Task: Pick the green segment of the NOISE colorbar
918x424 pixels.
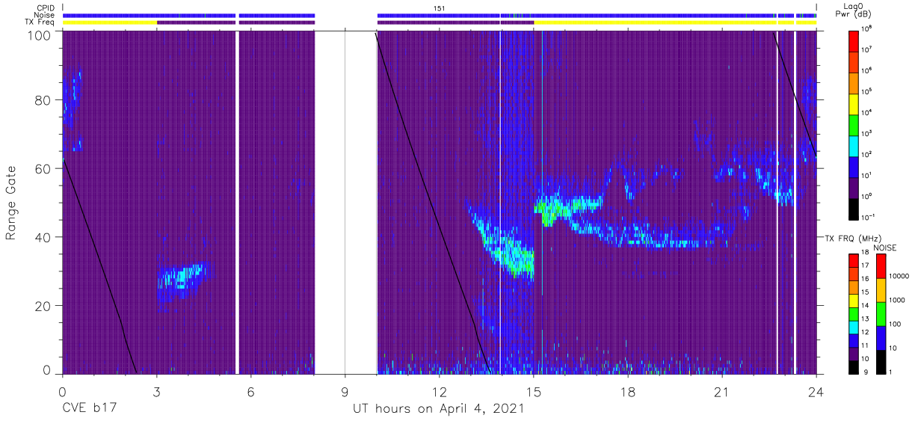Action: (x=881, y=314)
